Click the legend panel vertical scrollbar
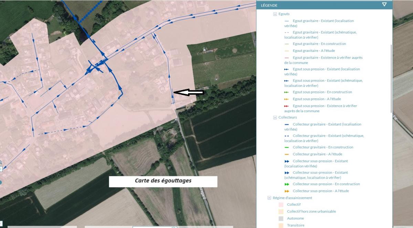Image resolution: width=413 pixels, height=228 pixels. (x=391, y=79)
